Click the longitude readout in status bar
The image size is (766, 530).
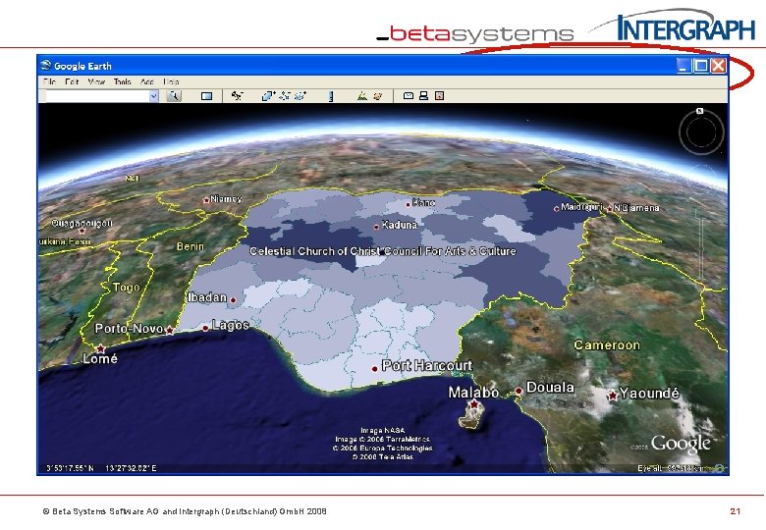(131, 468)
